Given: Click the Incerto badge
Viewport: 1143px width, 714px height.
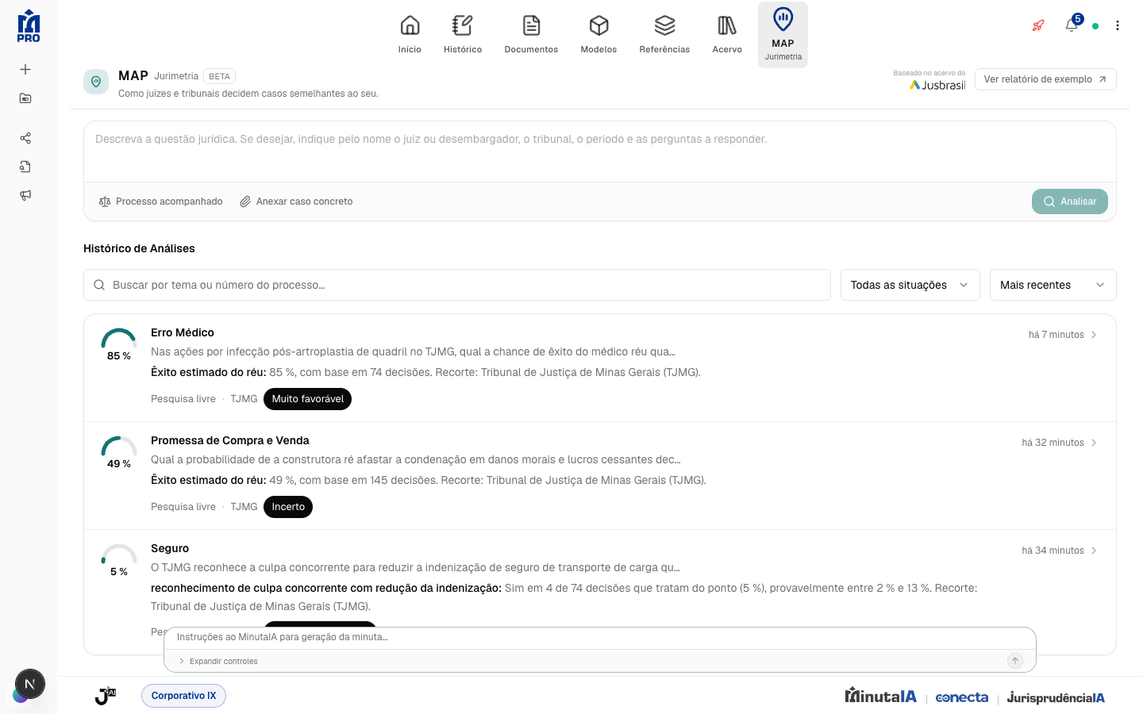Looking at the screenshot, I should point(288,507).
